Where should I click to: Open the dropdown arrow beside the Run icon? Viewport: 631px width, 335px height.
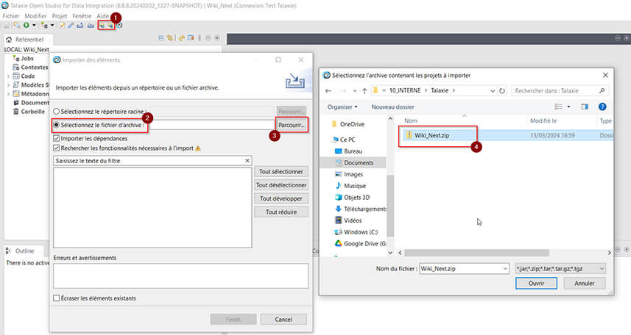[34, 25]
